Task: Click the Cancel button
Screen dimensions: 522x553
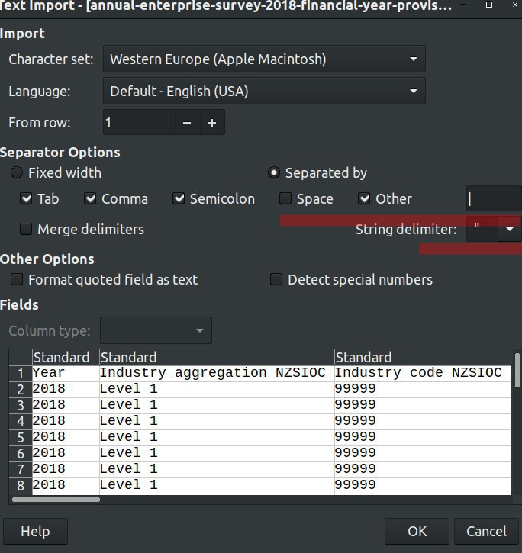Action: point(486,531)
